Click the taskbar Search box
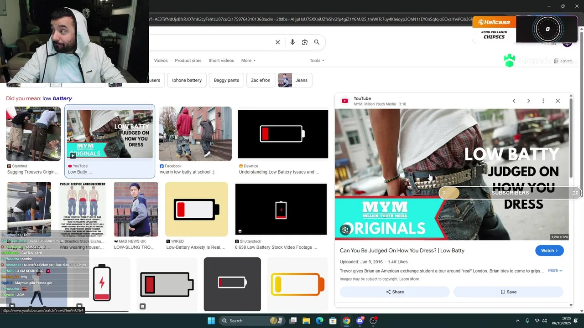This screenshot has width=584, height=328. tap(252, 321)
